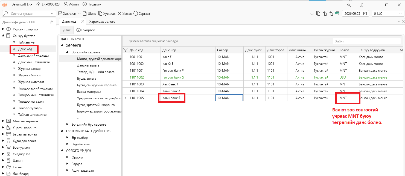
Task: Collapse Эргэлтийн хөрөнгө tree node
Action: click(68, 52)
